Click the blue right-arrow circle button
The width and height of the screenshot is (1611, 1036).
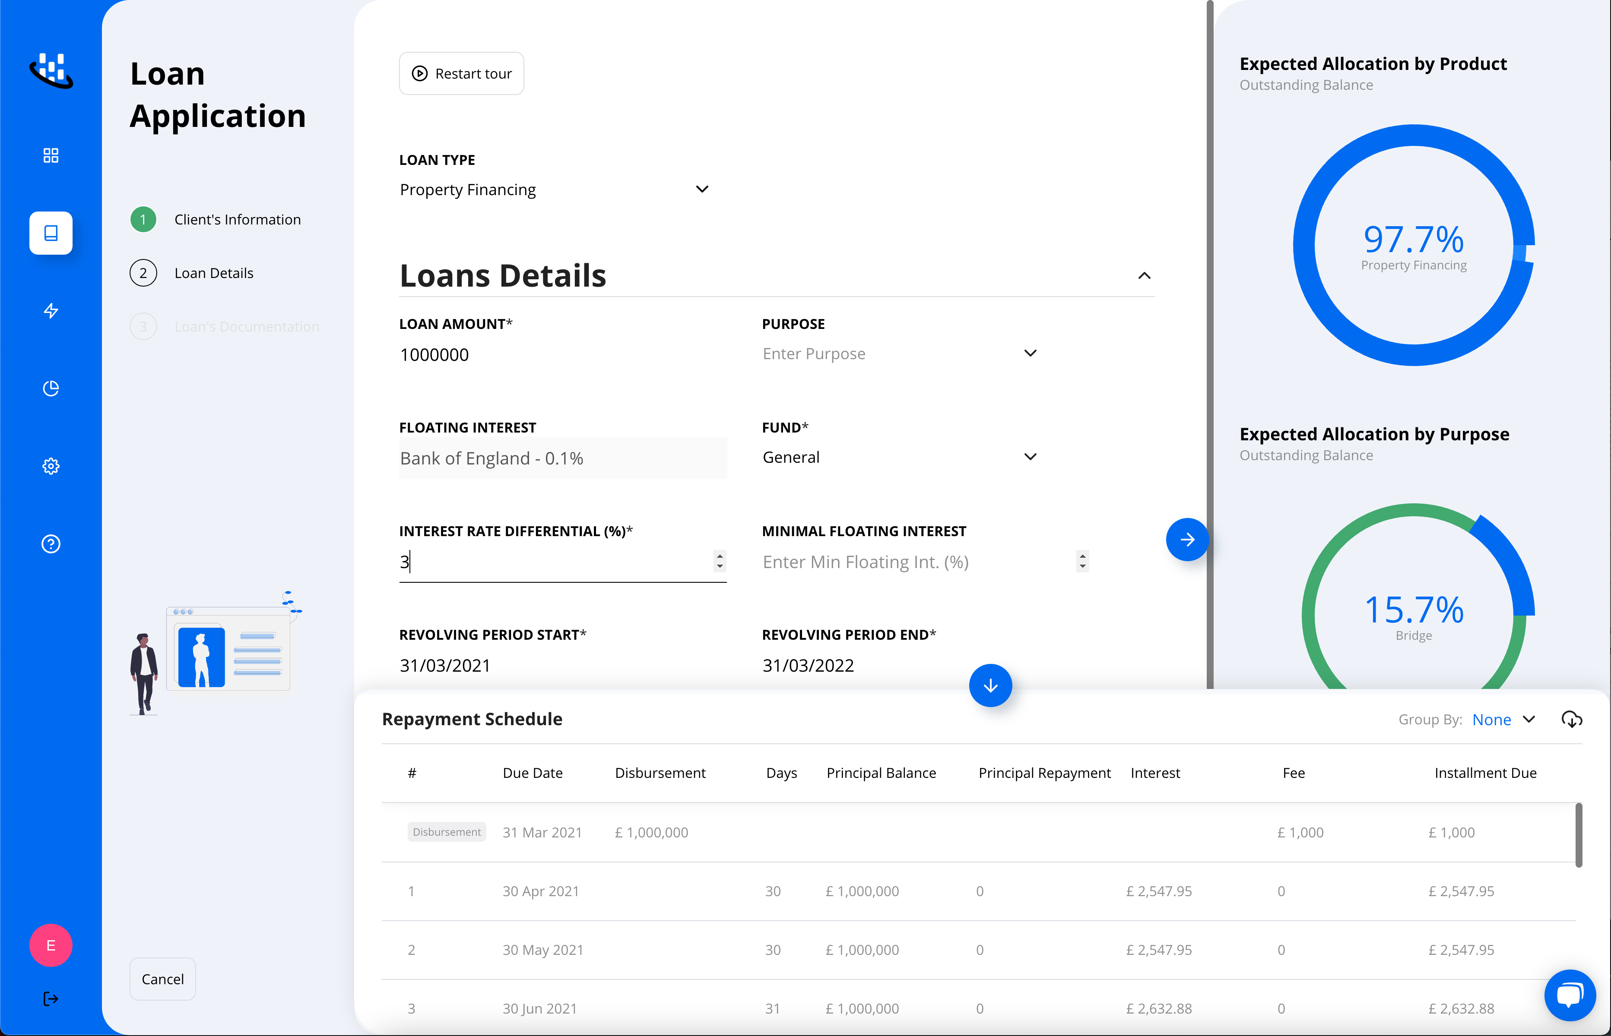(x=1187, y=540)
